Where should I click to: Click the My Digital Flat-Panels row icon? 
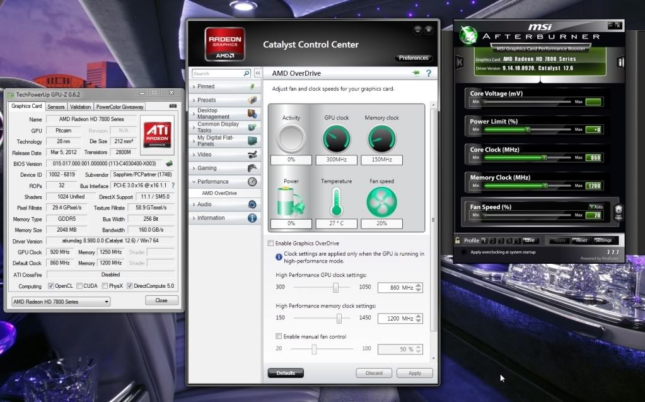[x=253, y=141]
